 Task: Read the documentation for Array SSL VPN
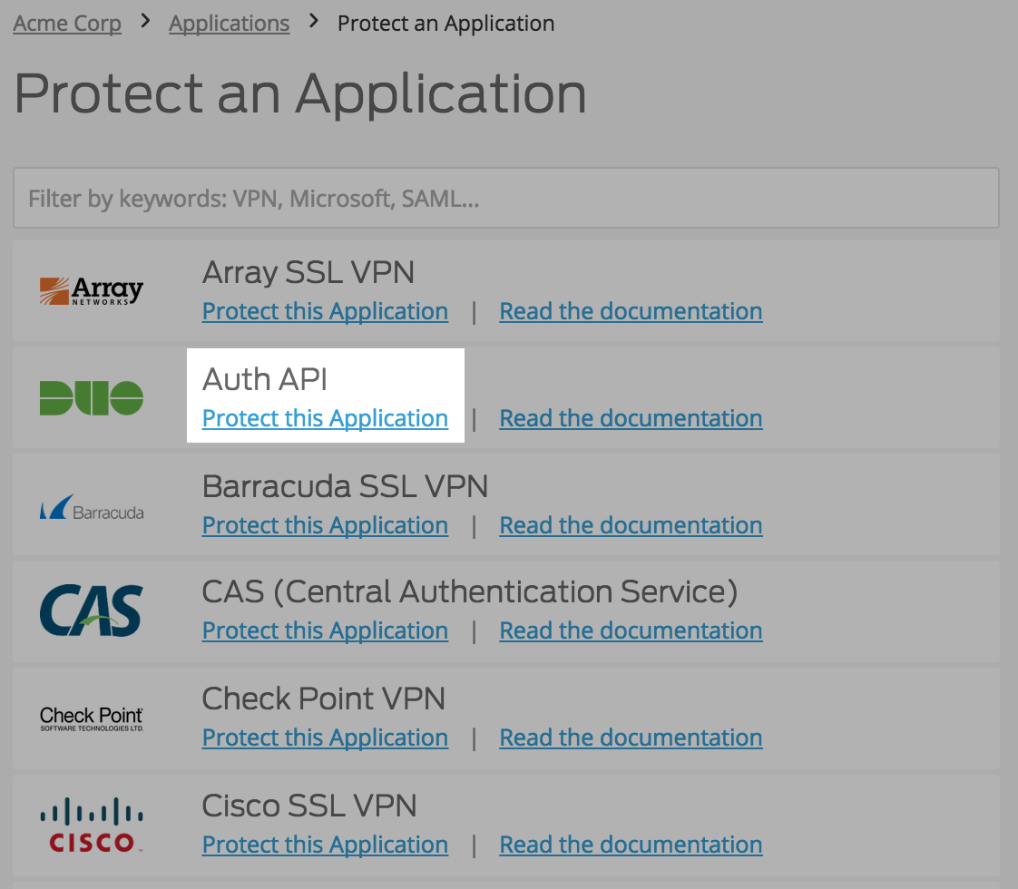click(631, 311)
